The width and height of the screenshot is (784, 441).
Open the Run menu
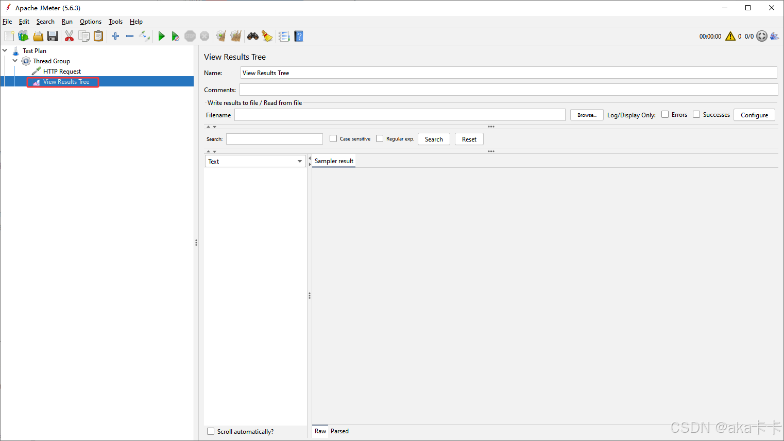(x=67, y=22)
